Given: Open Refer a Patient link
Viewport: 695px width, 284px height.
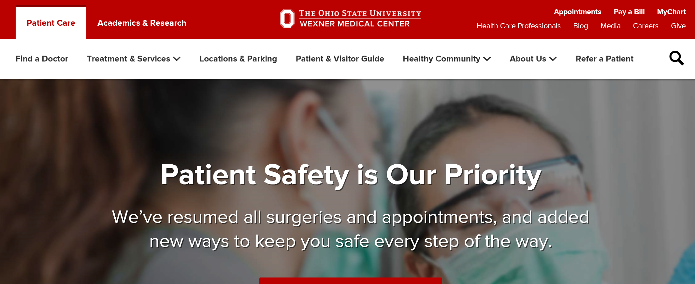Looking at the screenshot, I should 604,59.
